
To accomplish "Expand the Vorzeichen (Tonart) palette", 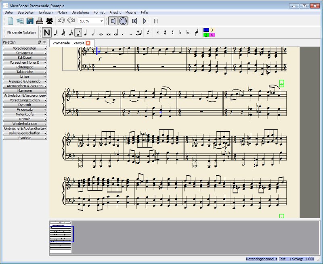I will click(x=25, y=62).
